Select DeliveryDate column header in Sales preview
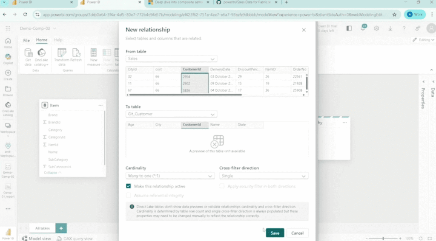 pos(222,69)
